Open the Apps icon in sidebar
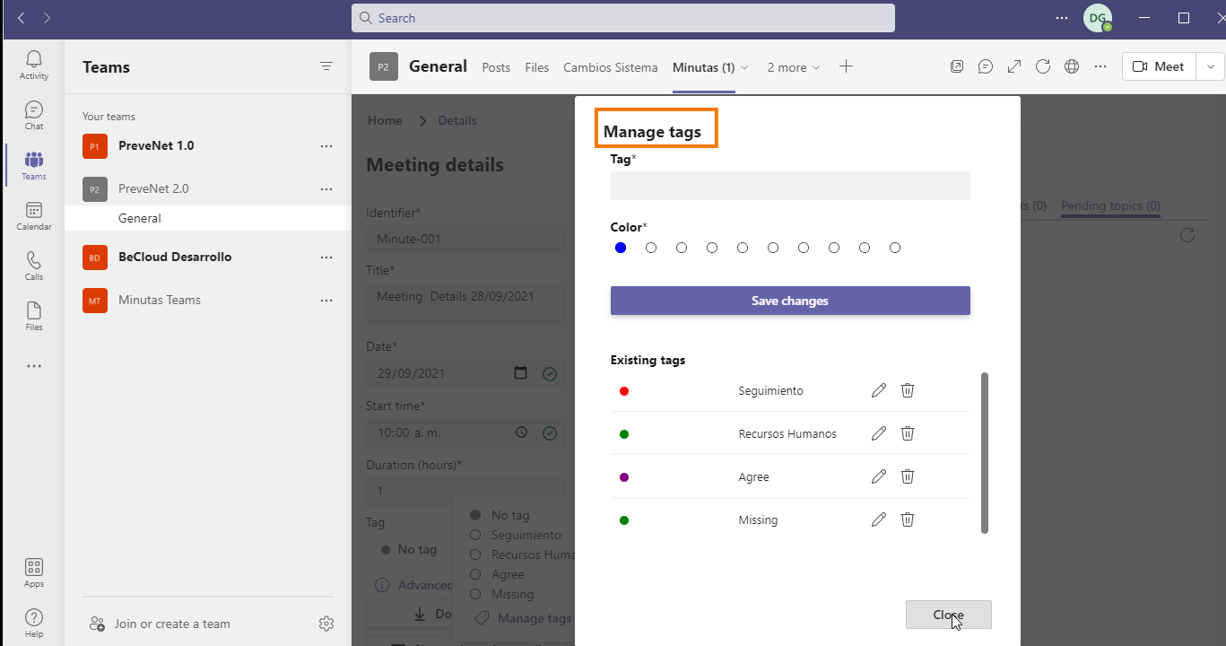Image resolution: width=1226 pixels, height=646 pixels. point(34,567)
